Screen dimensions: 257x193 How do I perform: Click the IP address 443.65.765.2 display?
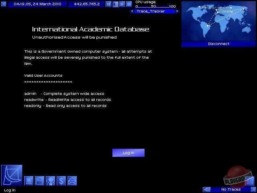[x=86, y=4]
